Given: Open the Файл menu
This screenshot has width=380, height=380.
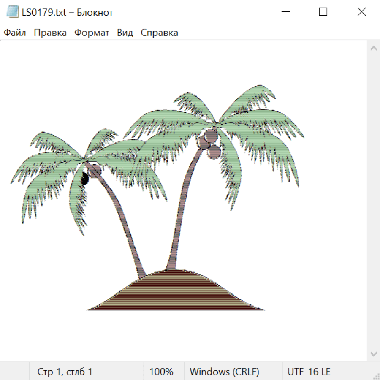Looking at the screenshot, I should 15,33.
